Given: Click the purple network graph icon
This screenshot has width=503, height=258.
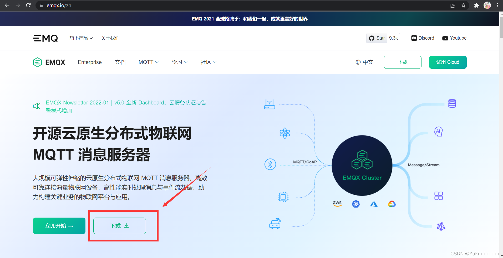Looking at the screenshot, I should [441, 227].
